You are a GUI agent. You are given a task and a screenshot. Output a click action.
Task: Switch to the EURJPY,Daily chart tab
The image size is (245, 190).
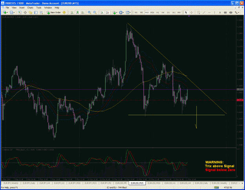click(29, 183)
